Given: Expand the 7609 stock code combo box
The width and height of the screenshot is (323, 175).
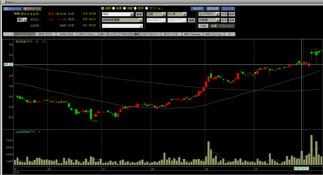Looking at the screenshot, I should (x=132, y=14).
